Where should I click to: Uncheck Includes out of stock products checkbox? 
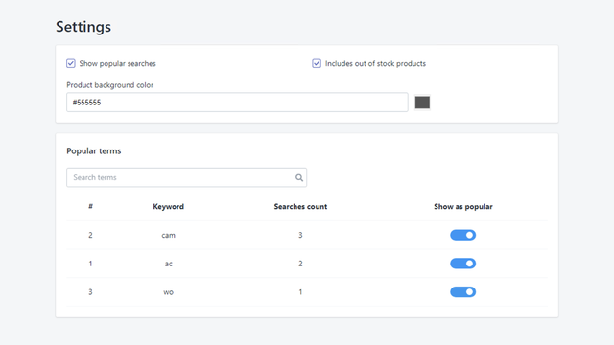click(317, 63)
